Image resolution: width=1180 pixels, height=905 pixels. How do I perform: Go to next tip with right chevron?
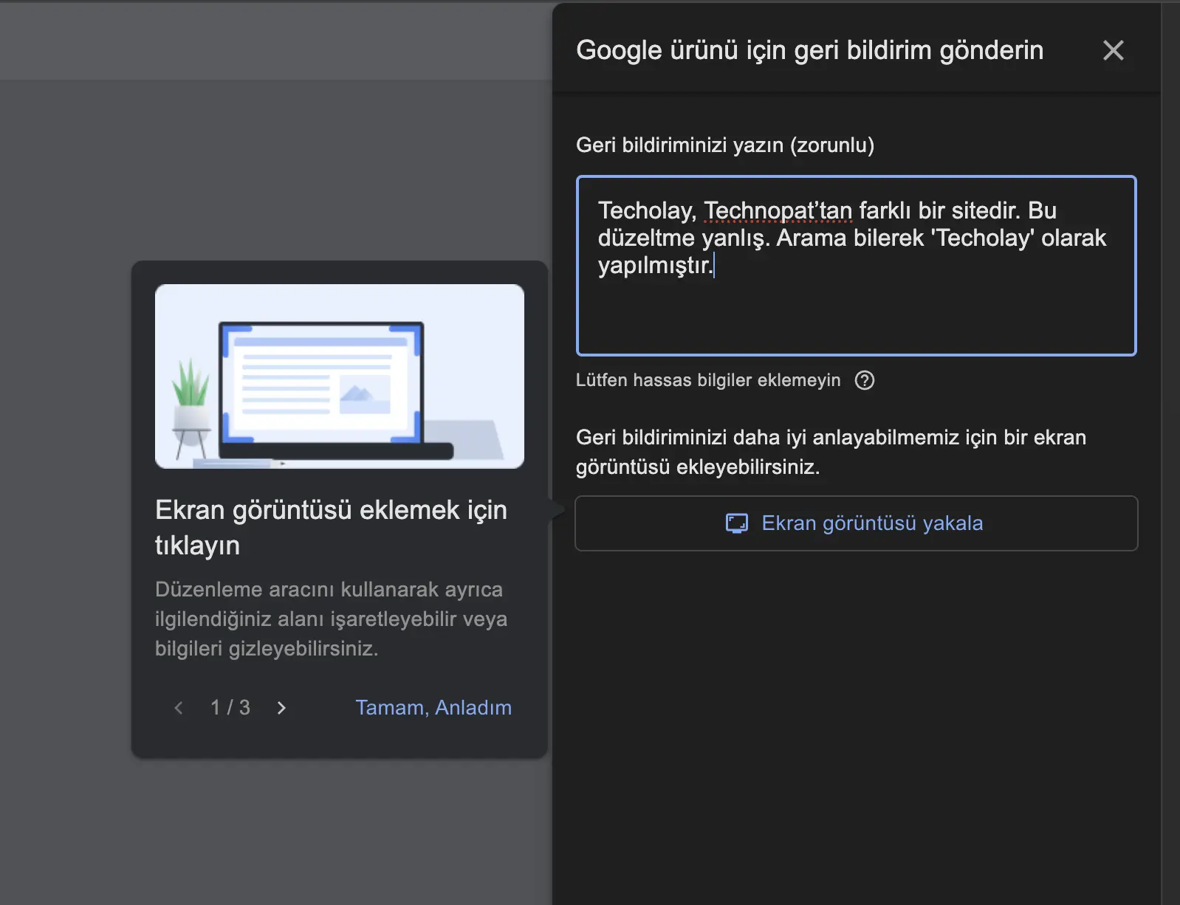pyautogui.click(x=281, y=708)
